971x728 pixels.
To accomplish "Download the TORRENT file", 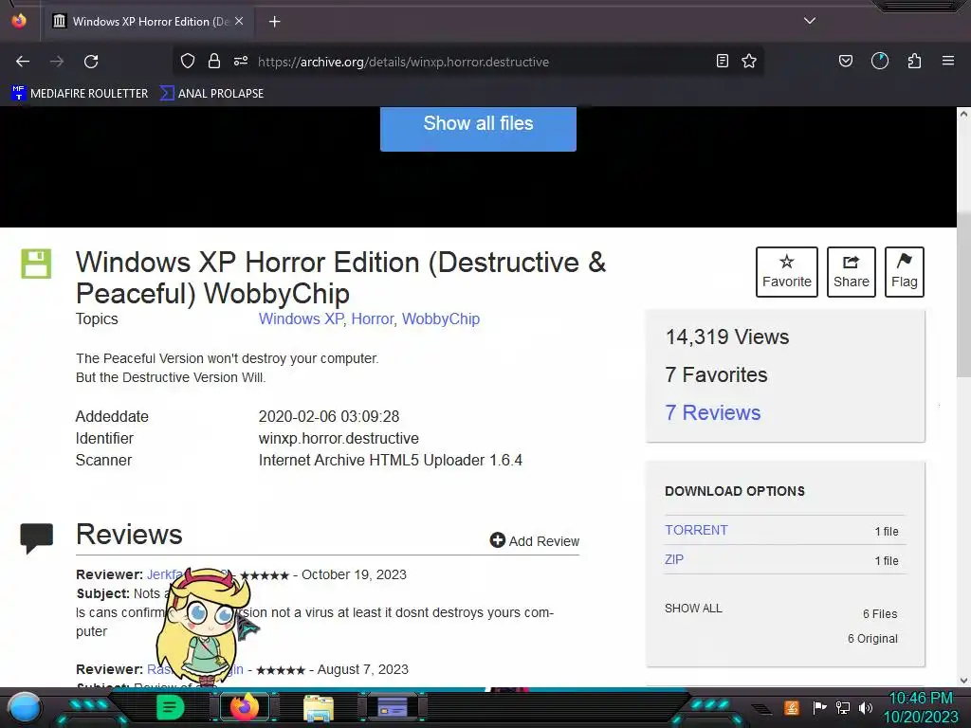I will [x=696, y=530].
